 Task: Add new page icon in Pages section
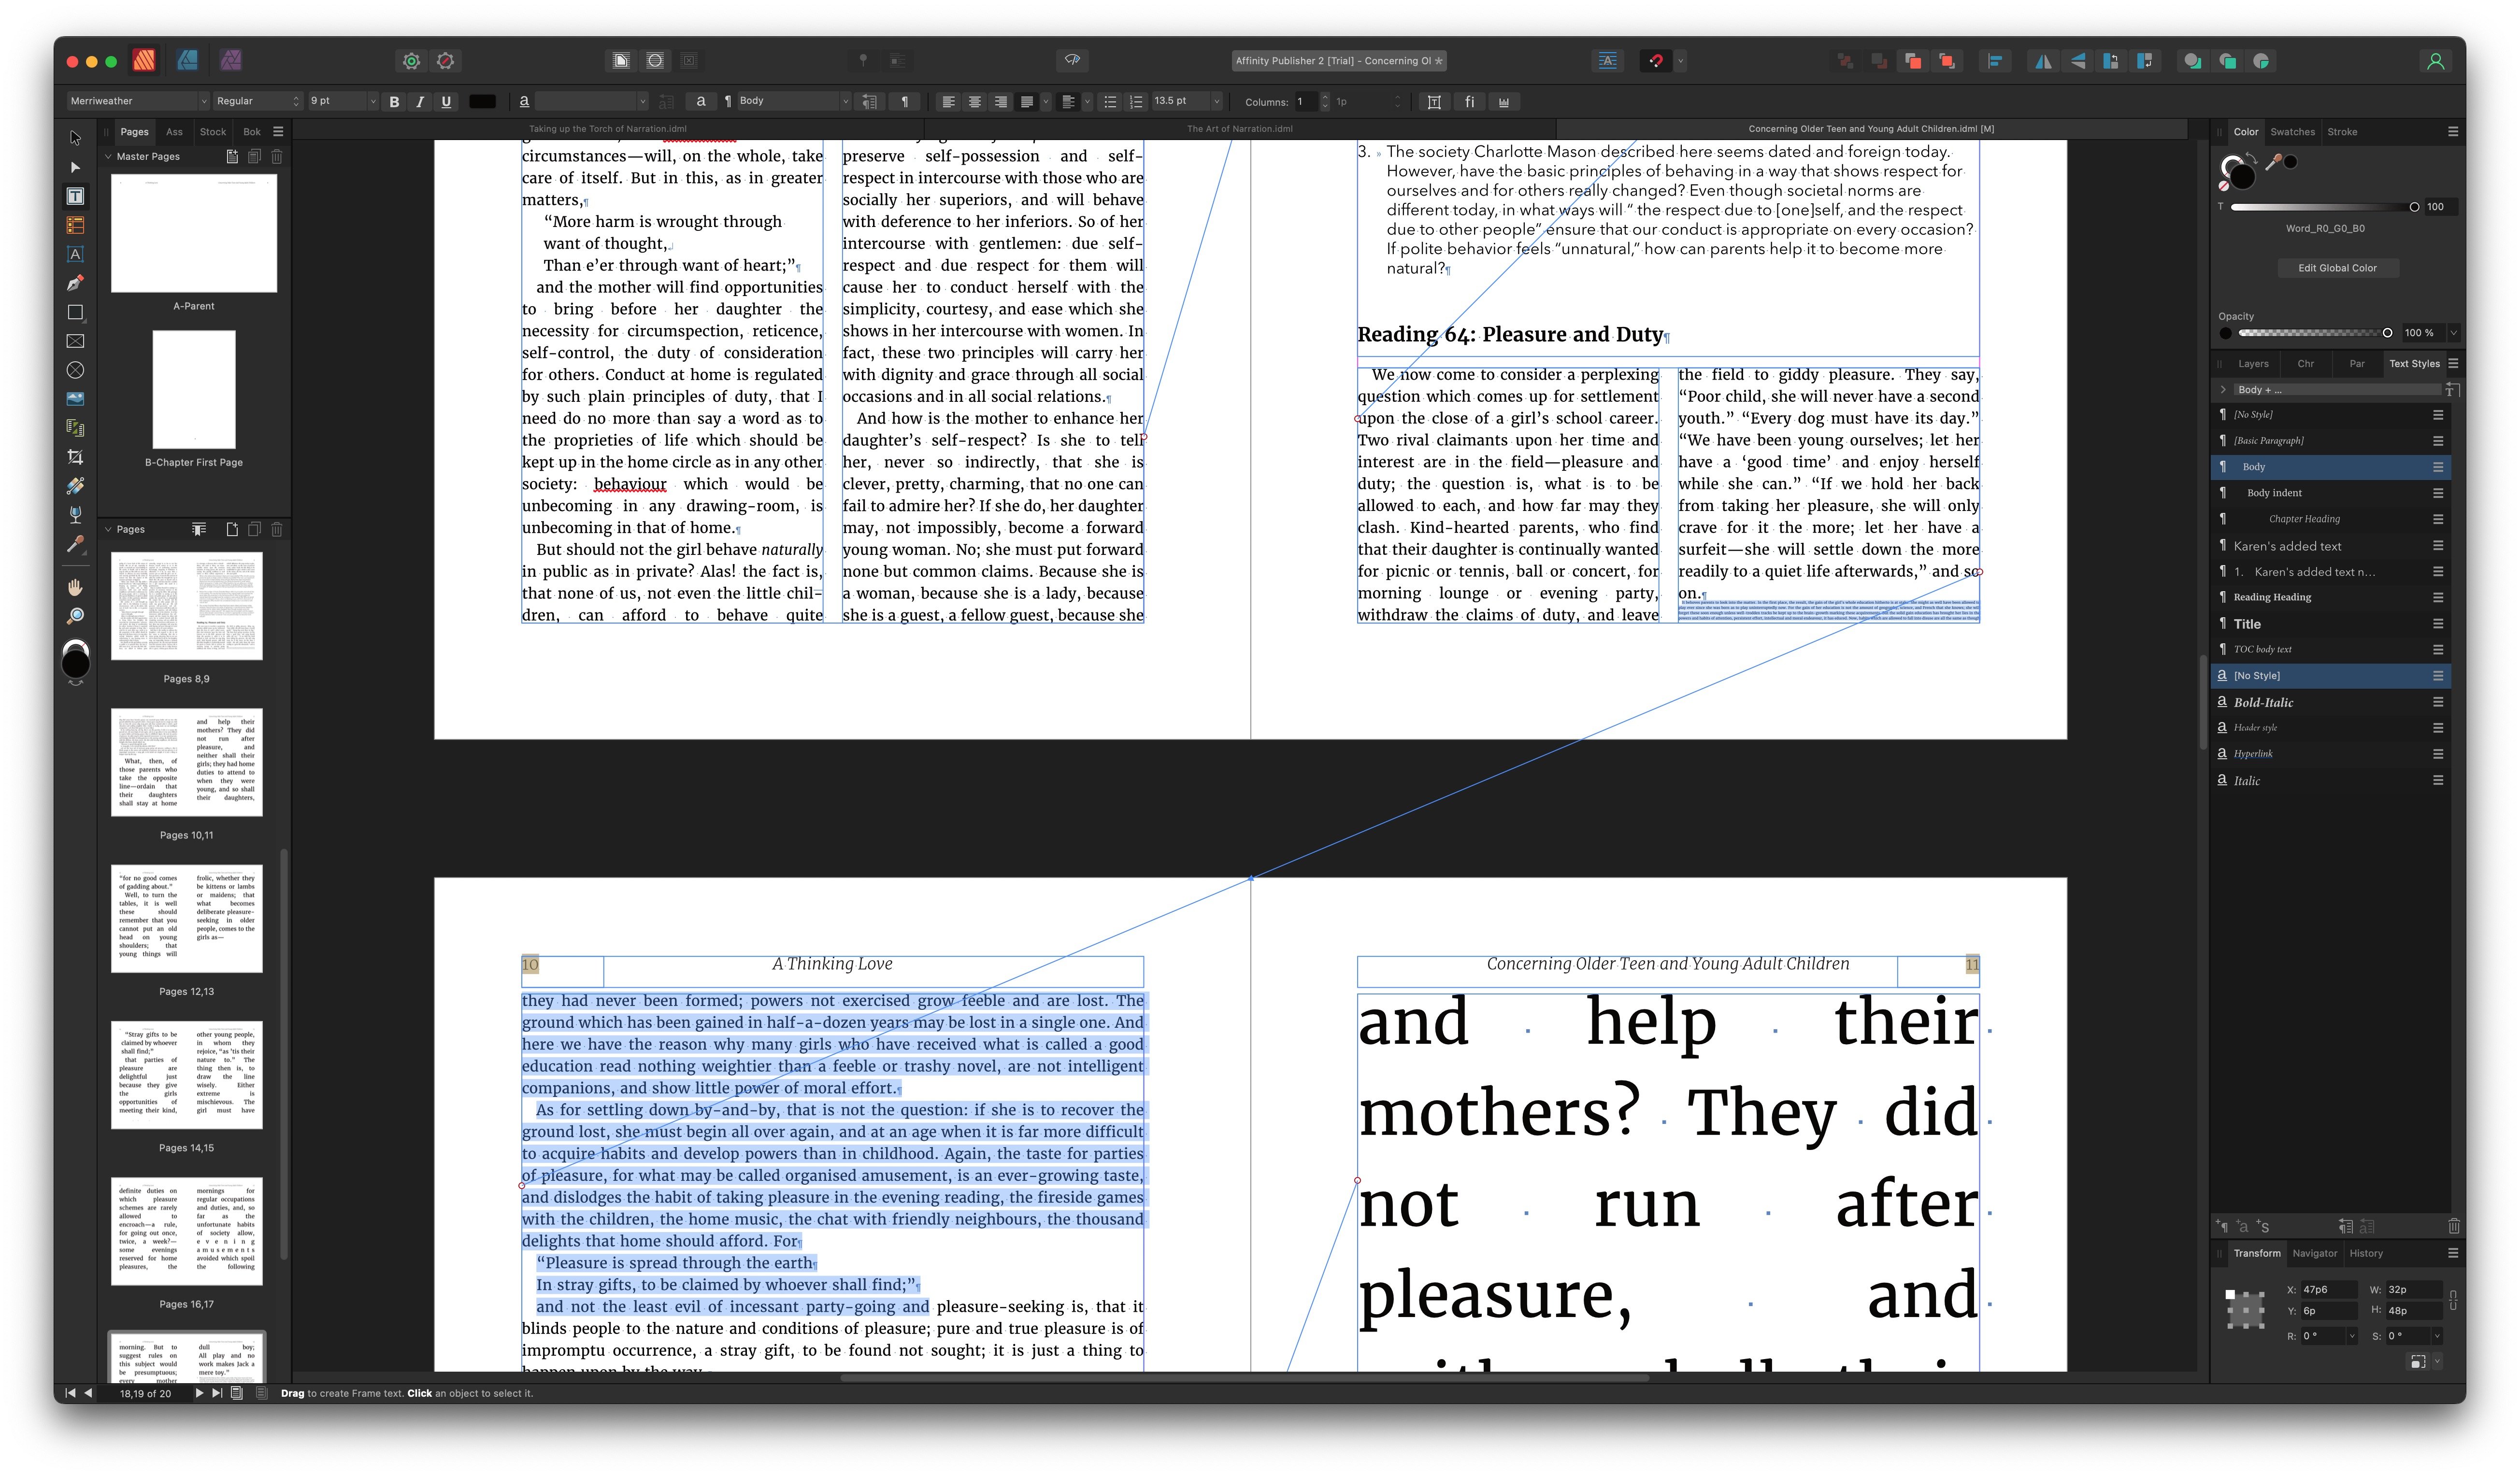[232, 529]
